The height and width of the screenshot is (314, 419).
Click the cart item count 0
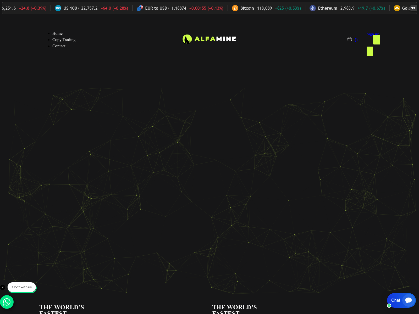coord(356,40)
